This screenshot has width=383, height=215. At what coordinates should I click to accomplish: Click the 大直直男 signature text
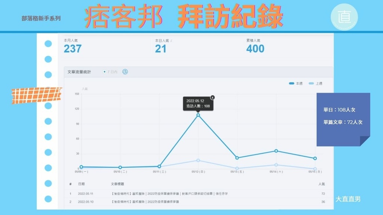(x=348, y=199)
